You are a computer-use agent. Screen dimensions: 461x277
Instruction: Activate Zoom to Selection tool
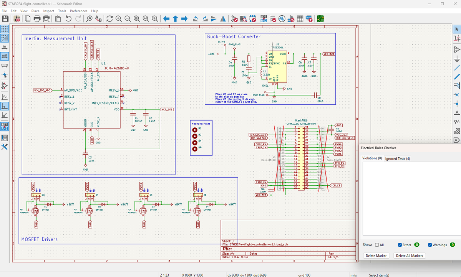click(x=155, y=18)
